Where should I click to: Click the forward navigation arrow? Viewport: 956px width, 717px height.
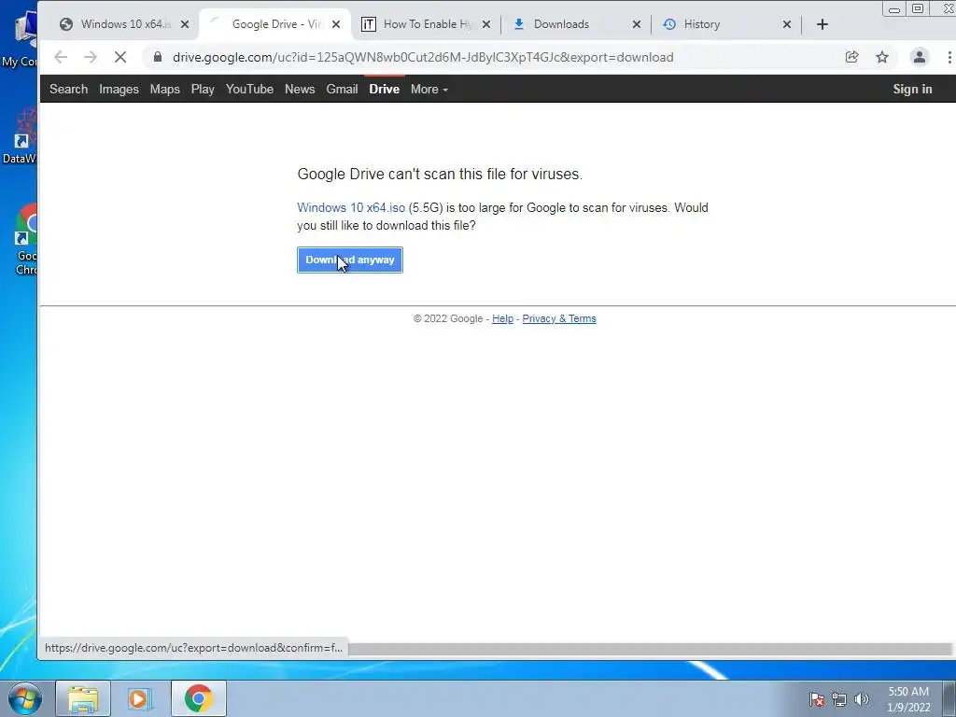(91, 57)
